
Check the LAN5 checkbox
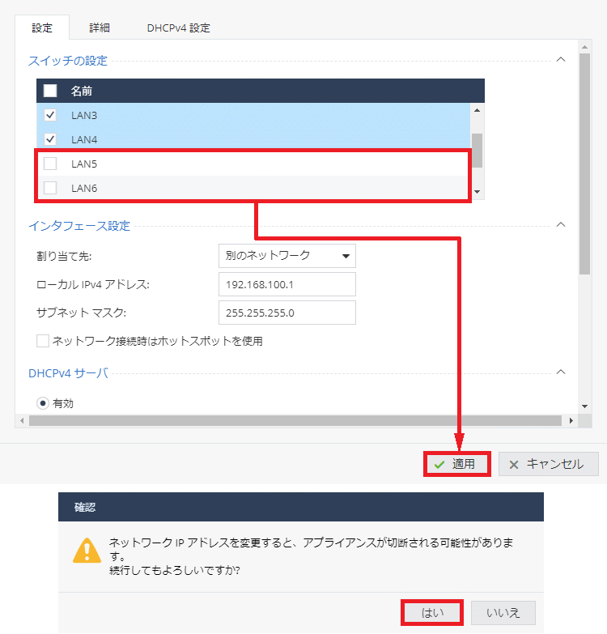[50, 164]
